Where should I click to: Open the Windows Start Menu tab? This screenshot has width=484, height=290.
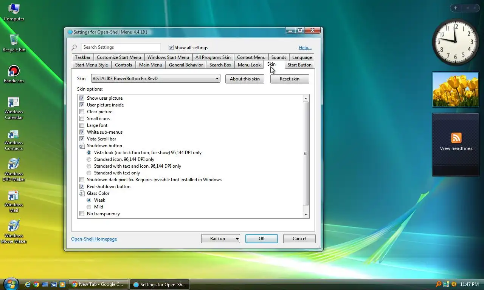tap(168, 57)
